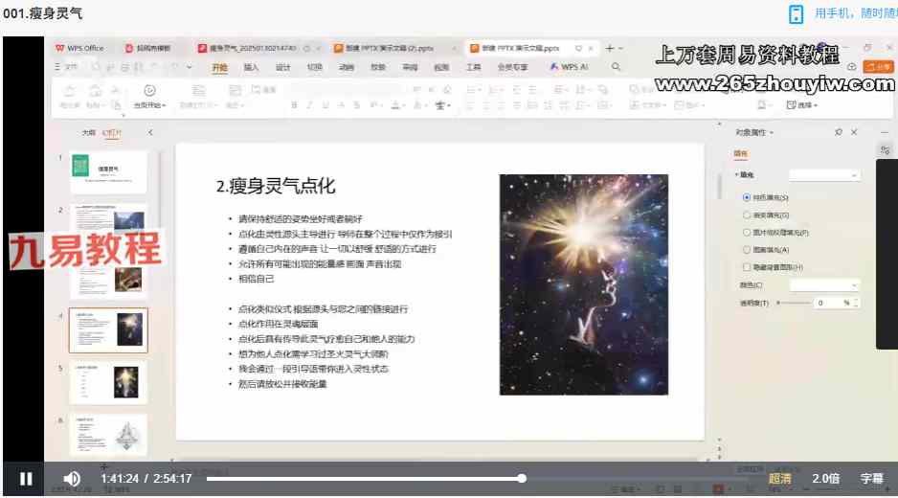Collapse the slide thumbnail panel arrow
Viewport: 898px width, 498px height.
point(150,132)
